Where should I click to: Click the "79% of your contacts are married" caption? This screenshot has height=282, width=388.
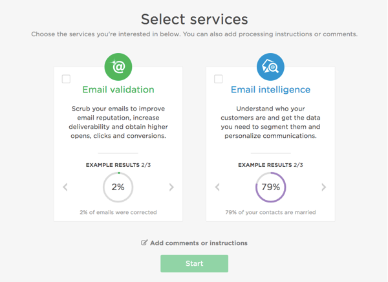tap(270, 212)
